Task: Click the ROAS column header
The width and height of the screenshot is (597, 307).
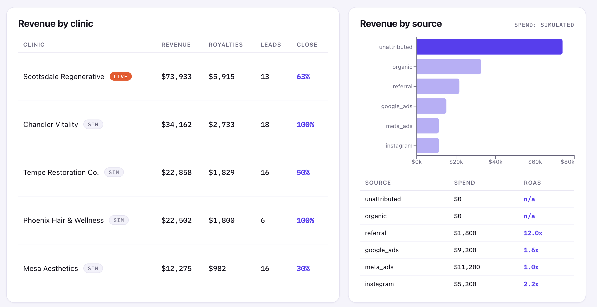Action: 532,183
